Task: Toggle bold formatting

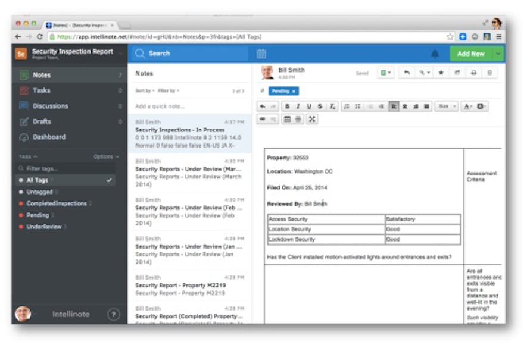Action: point(287,106)
